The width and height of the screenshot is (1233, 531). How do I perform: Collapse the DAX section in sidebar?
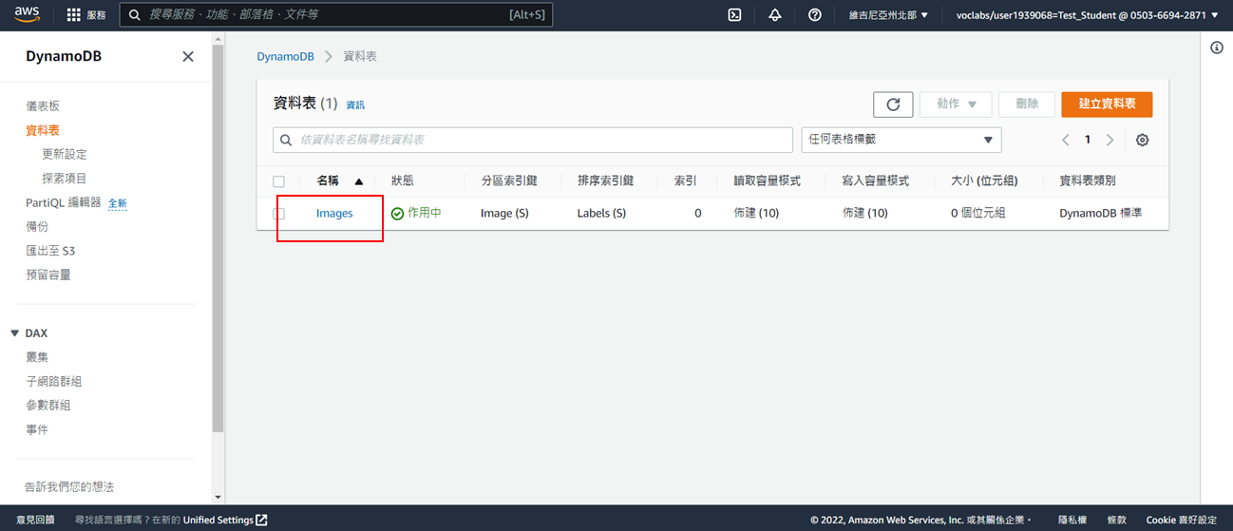coord(15,333)
